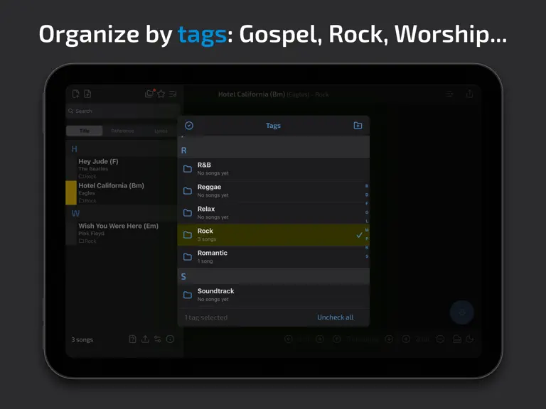Toggle the Reggae tag
The height and width of the screenshot is (409, 546).
click(273, 190)
